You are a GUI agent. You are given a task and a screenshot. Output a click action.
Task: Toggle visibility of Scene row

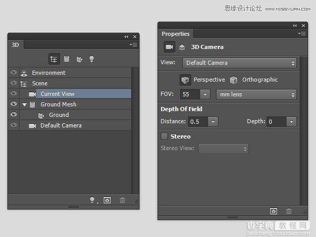[x=14, y=83]
